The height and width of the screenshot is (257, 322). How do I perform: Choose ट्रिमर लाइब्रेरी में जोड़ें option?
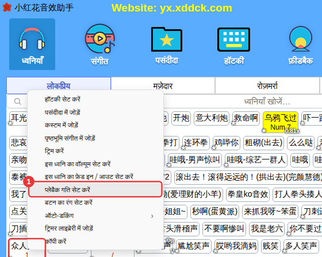[x=95, y=228]
